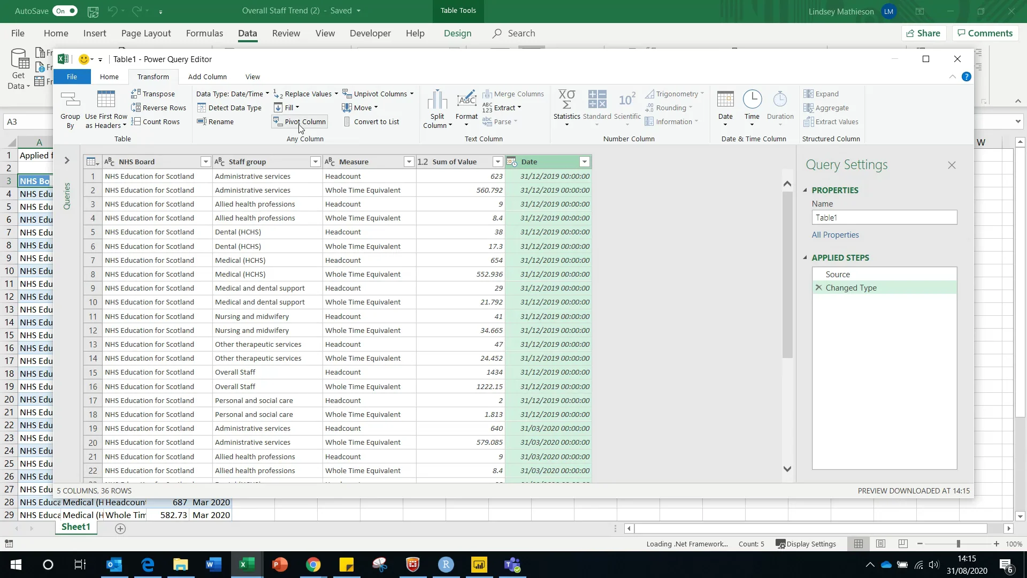The image size is (1027, 578).
Task: Open the View tab in Power Query
Action: (252, 77)
